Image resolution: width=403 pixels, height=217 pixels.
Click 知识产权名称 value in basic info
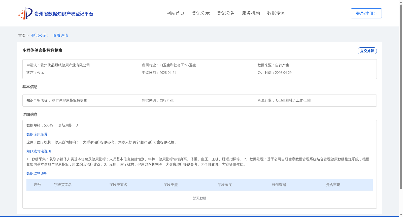[70, 100]
